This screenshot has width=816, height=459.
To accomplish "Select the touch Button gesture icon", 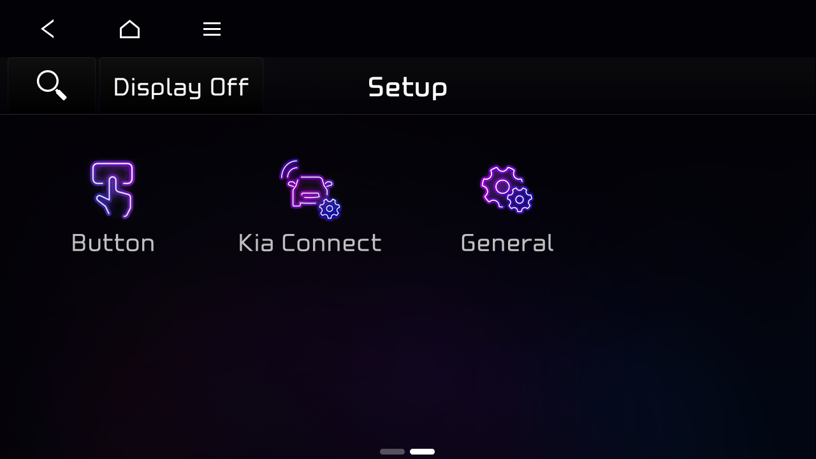I will coord(113,189).
